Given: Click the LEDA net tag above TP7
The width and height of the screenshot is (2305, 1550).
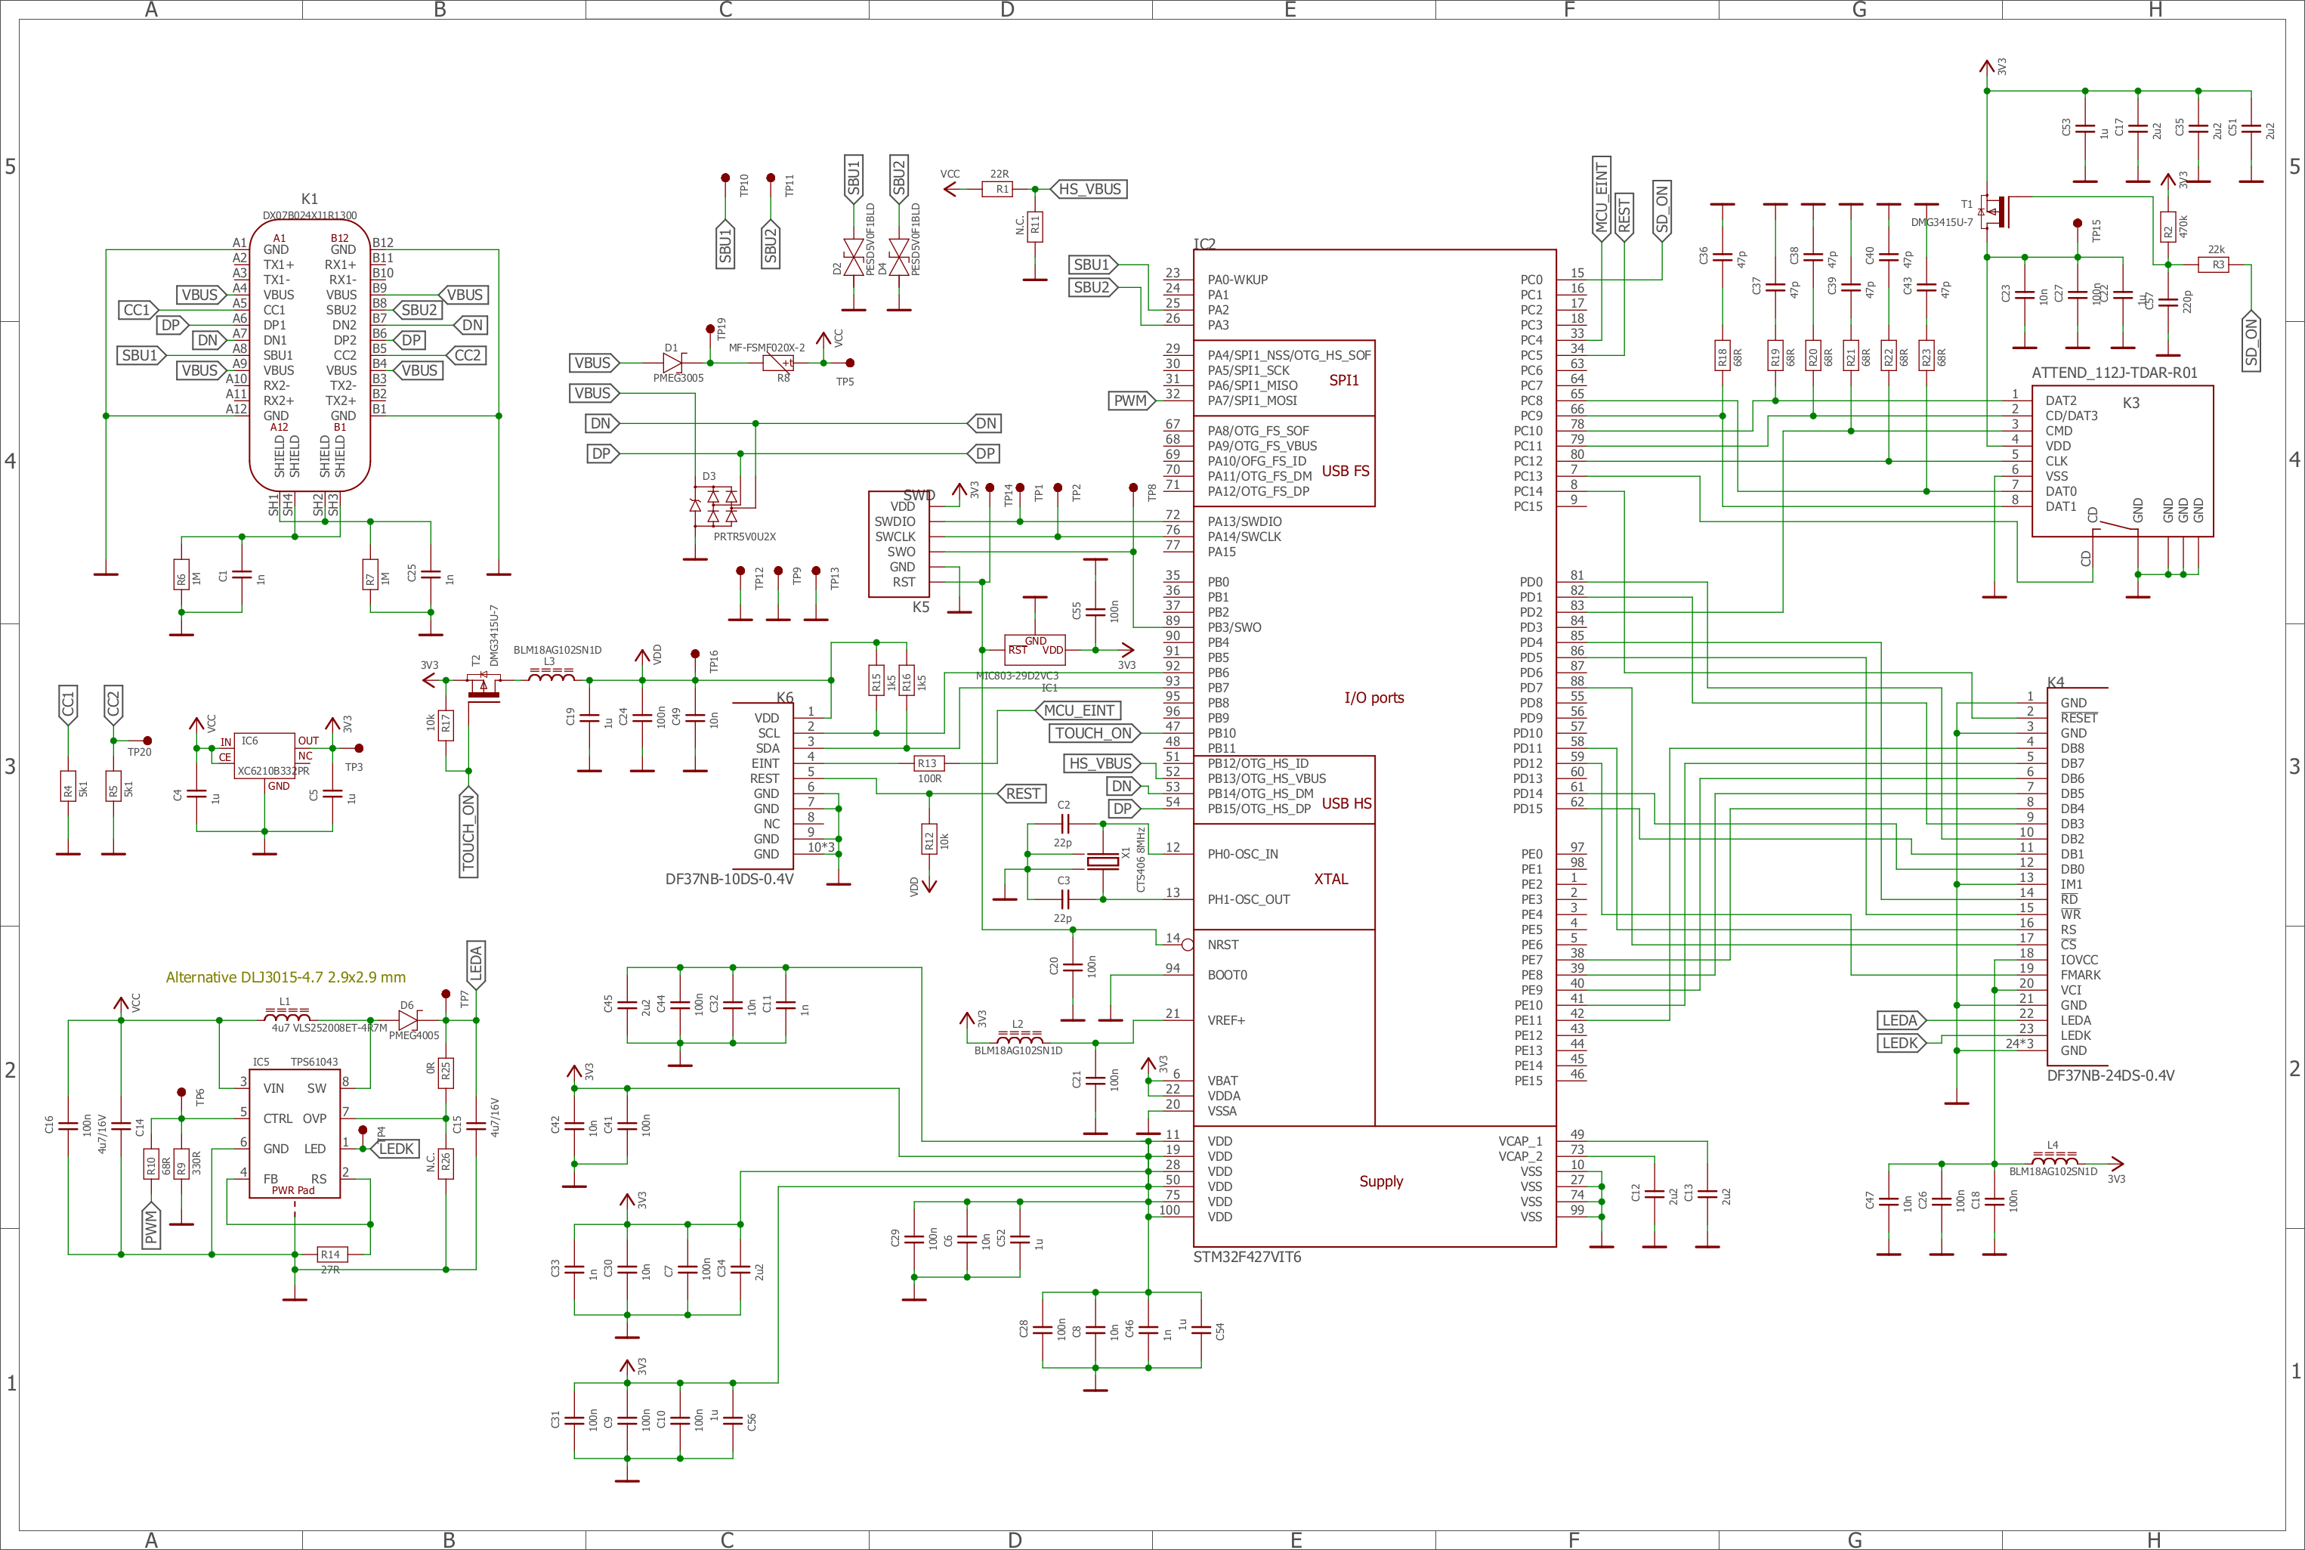Looking at the screenshot, I should tap(476, 965).
